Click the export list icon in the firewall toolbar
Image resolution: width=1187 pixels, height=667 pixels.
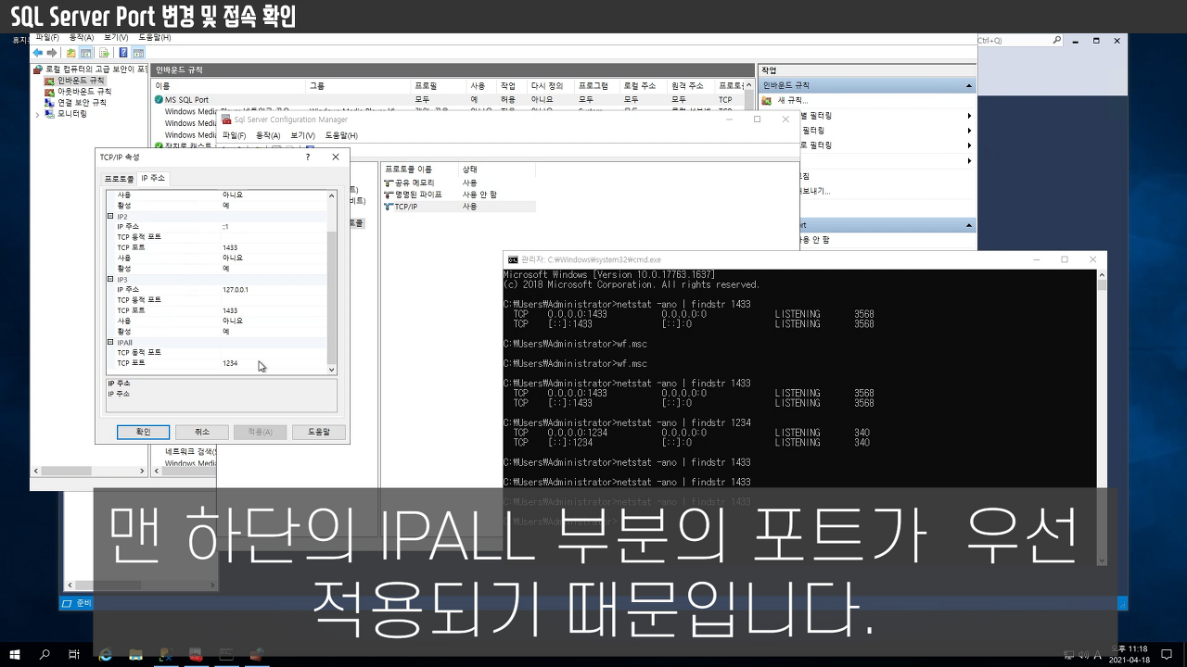tap(104, 53)
